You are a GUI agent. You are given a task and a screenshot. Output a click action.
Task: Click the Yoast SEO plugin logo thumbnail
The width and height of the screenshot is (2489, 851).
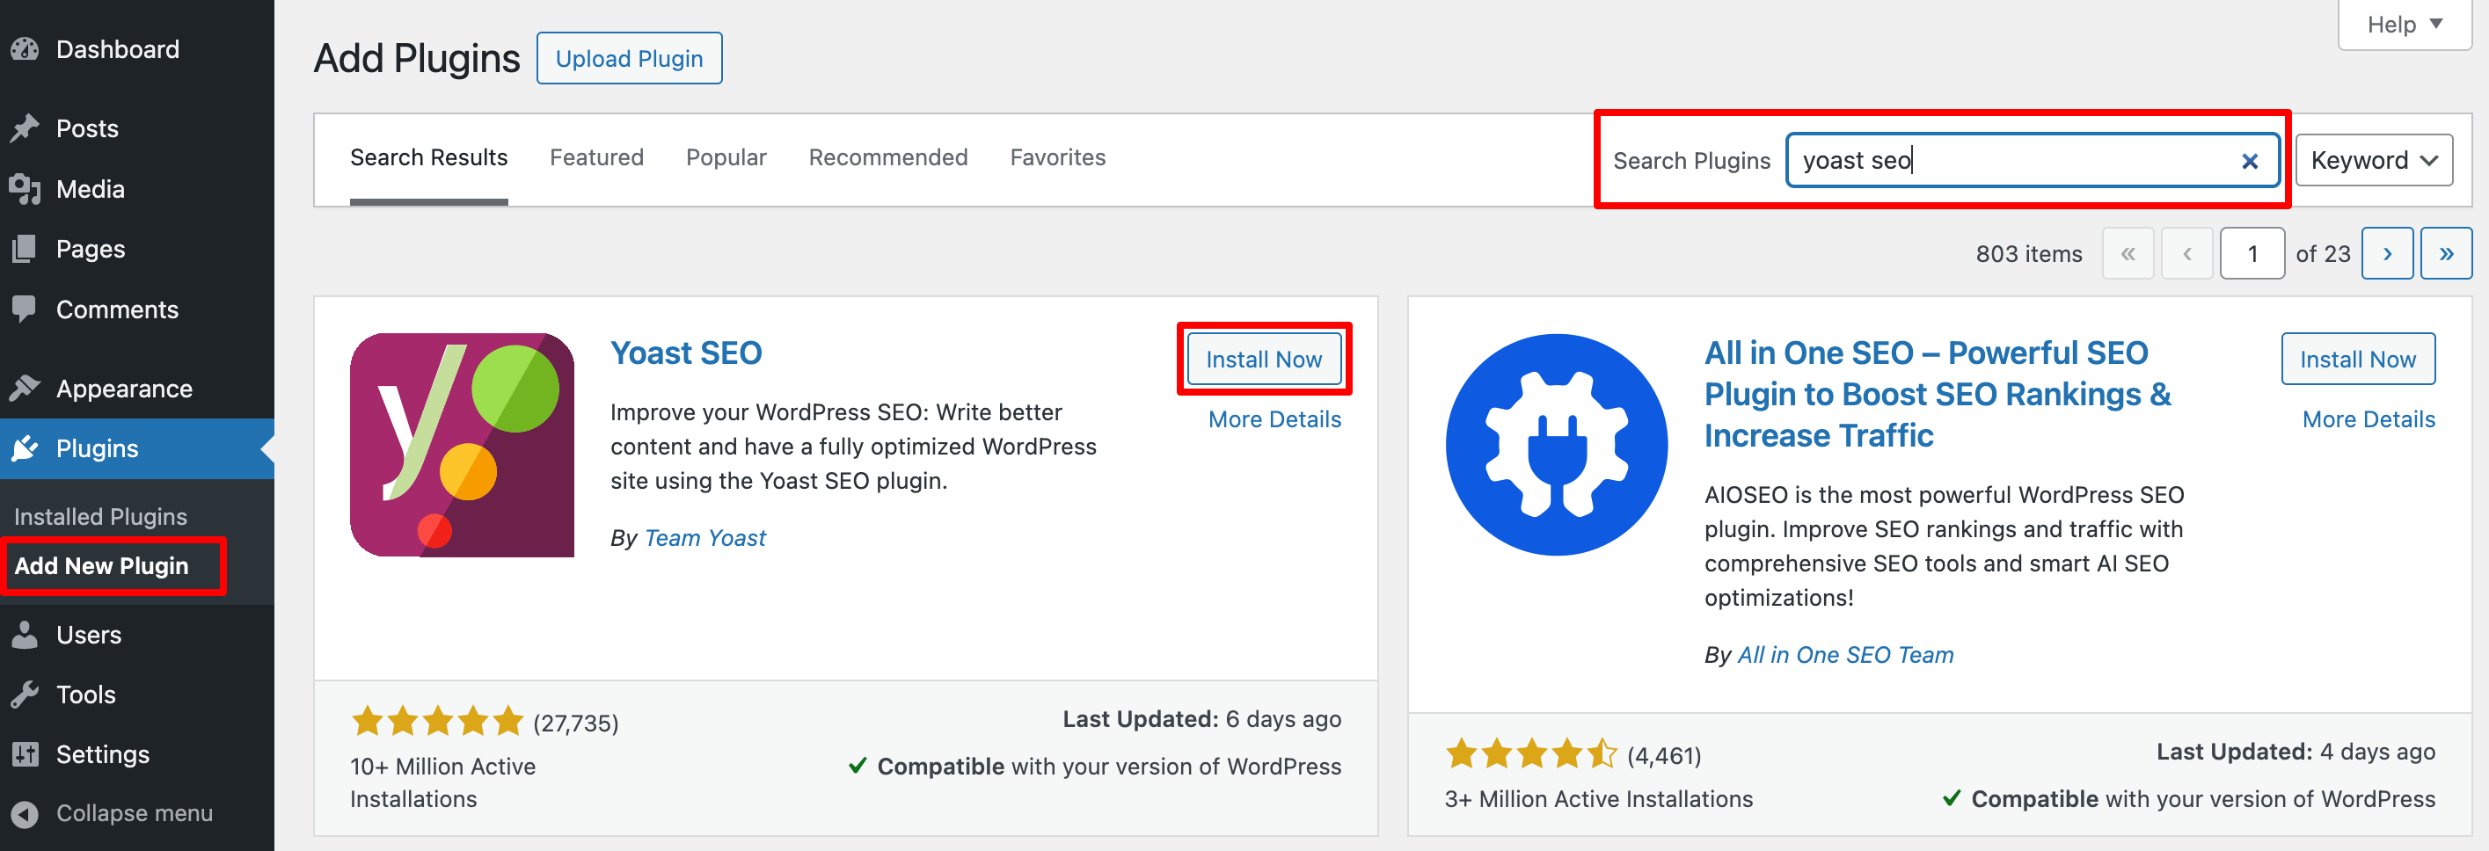(x=462, y=446)
